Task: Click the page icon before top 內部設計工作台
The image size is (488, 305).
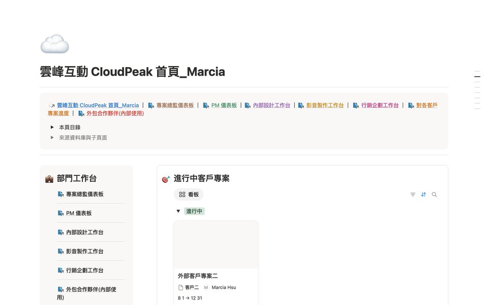Action: coord(248,106)
